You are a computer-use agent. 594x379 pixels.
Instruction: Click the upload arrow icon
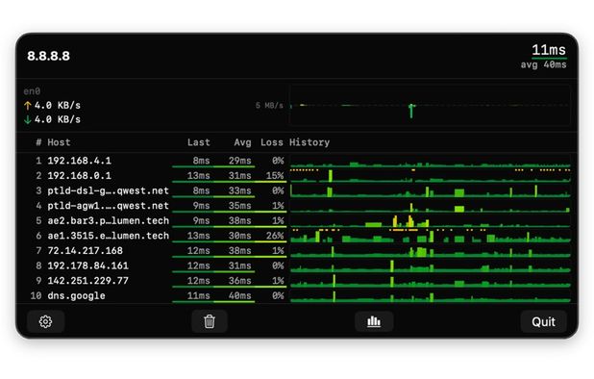(x=27, y=106)
